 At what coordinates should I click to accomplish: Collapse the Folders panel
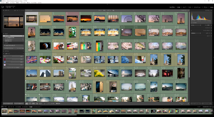click(3, 43)
